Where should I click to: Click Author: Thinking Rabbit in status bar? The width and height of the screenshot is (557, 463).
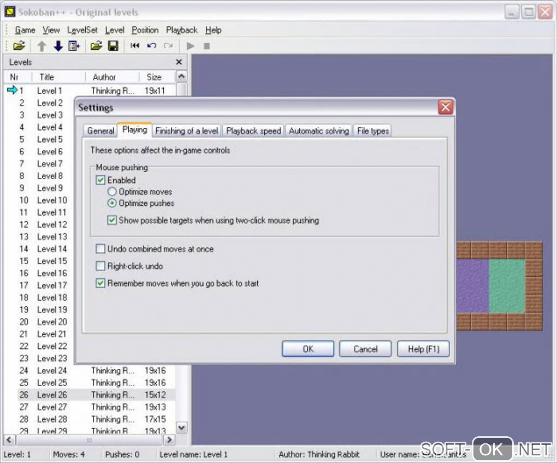tap(319, 454)
